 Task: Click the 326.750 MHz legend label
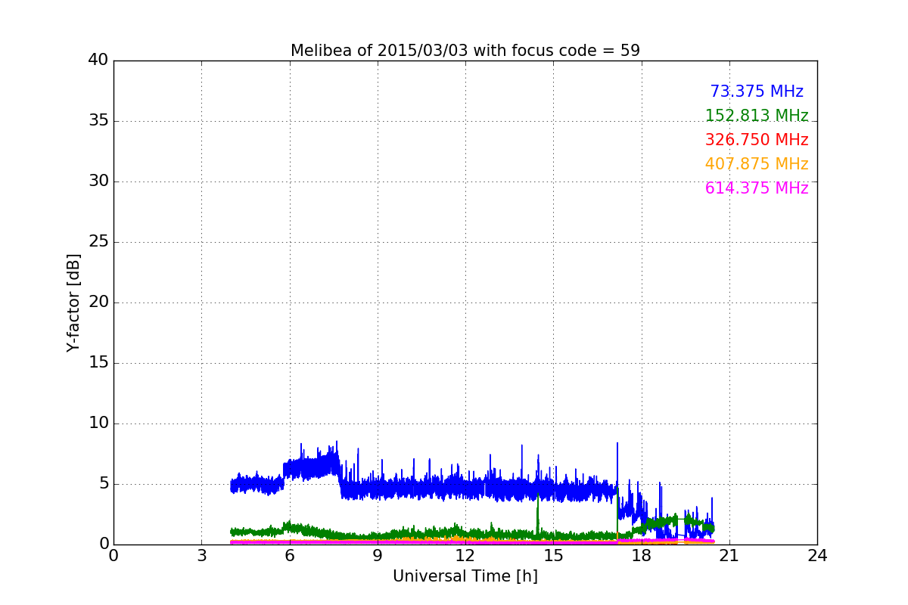coord(757,140)
